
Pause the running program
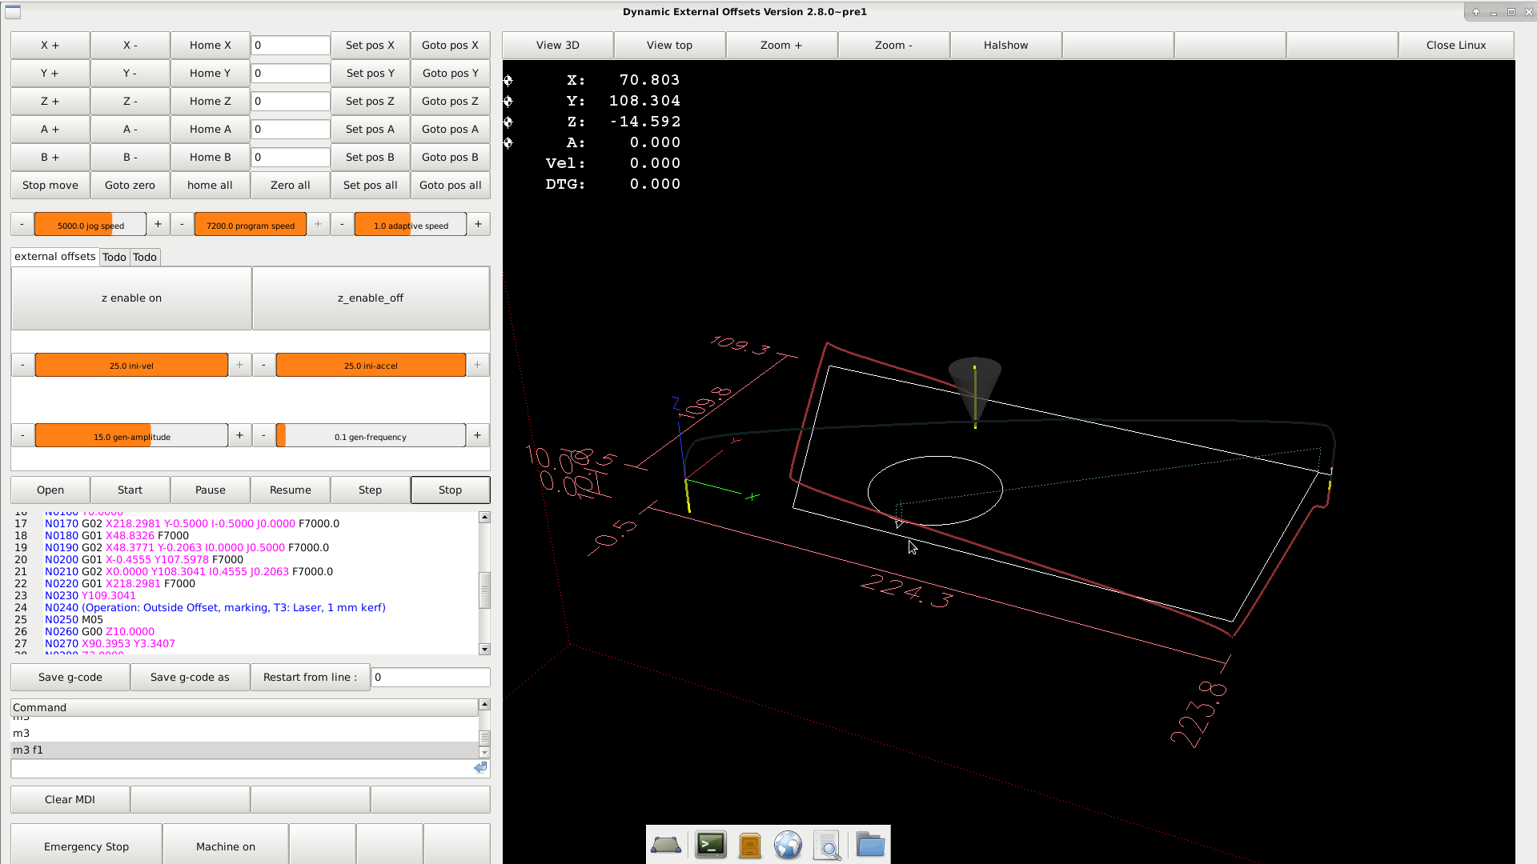click(x=211, y=490)
